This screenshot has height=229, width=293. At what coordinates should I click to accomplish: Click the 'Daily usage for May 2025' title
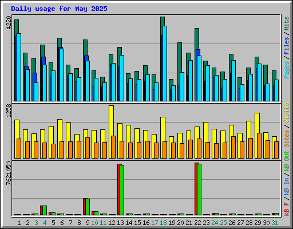[59, 9]
